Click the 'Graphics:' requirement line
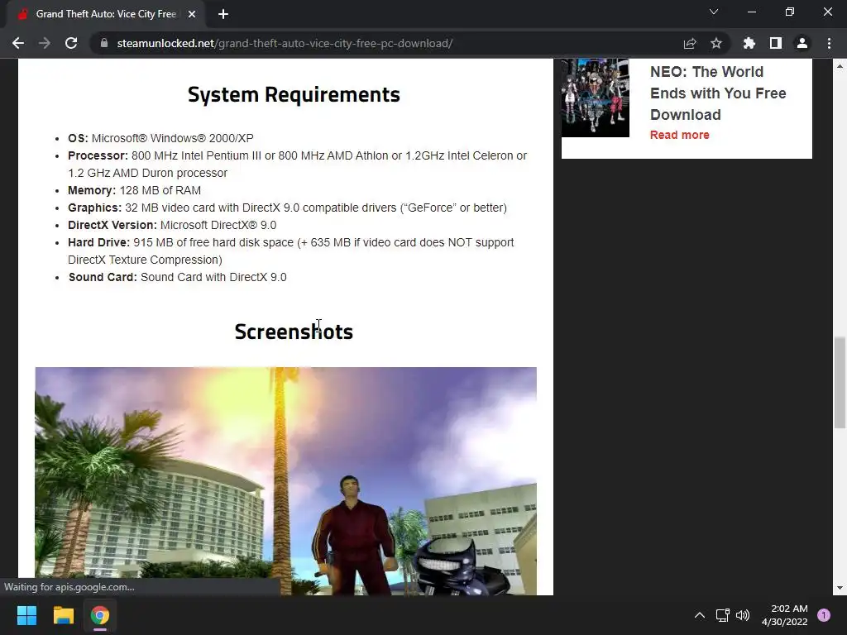 pyautogui.click(x=287, y=208)
